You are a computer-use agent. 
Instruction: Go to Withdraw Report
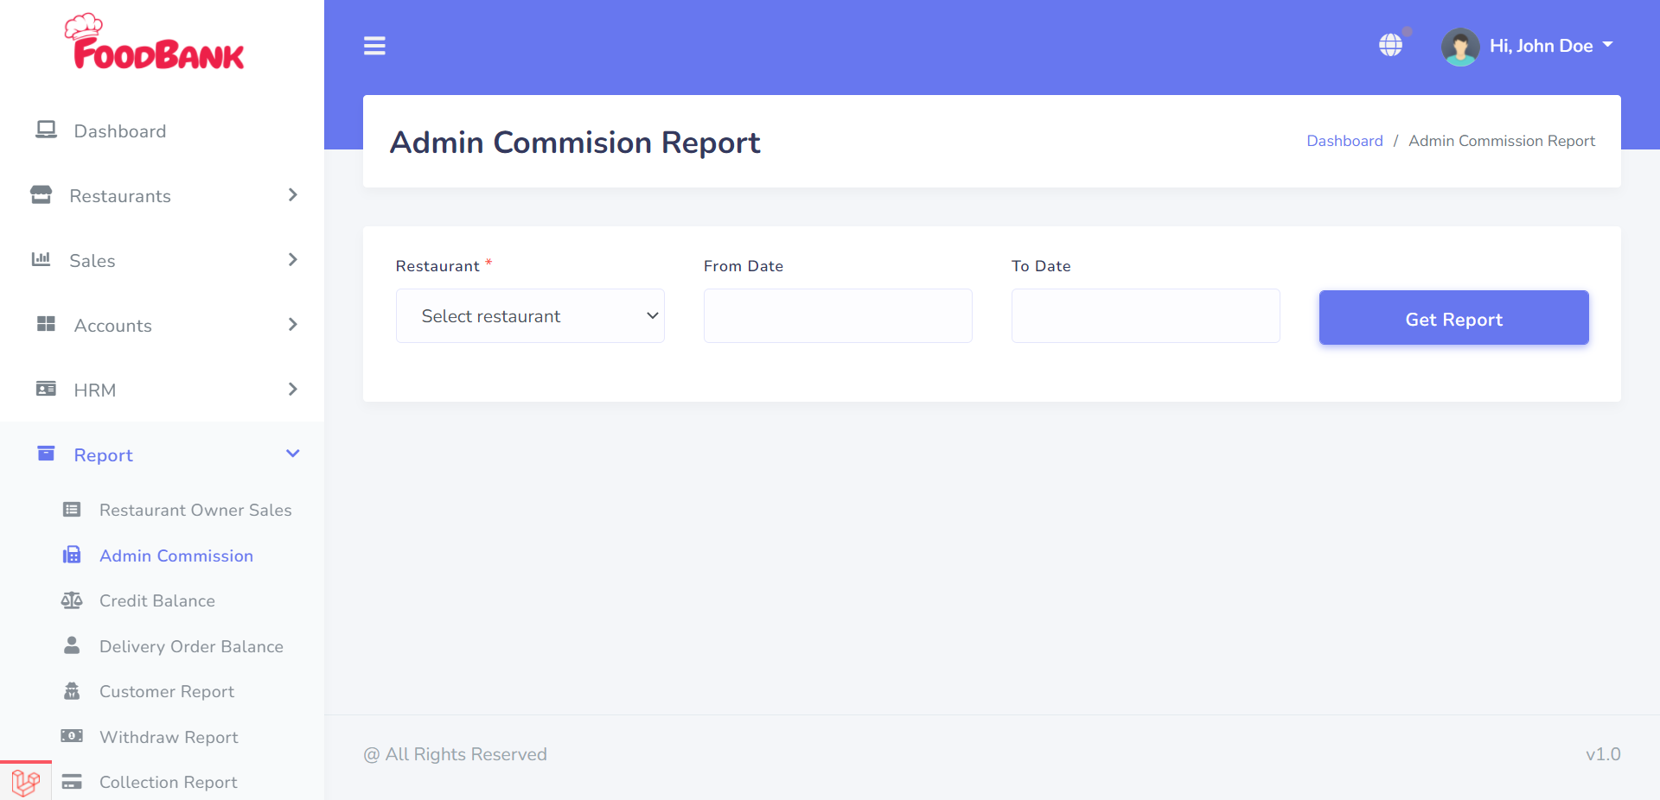coord(169,737)
